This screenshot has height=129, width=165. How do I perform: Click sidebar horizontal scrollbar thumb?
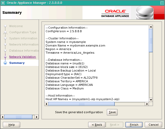pyautogui.click(x=18, y=117)
